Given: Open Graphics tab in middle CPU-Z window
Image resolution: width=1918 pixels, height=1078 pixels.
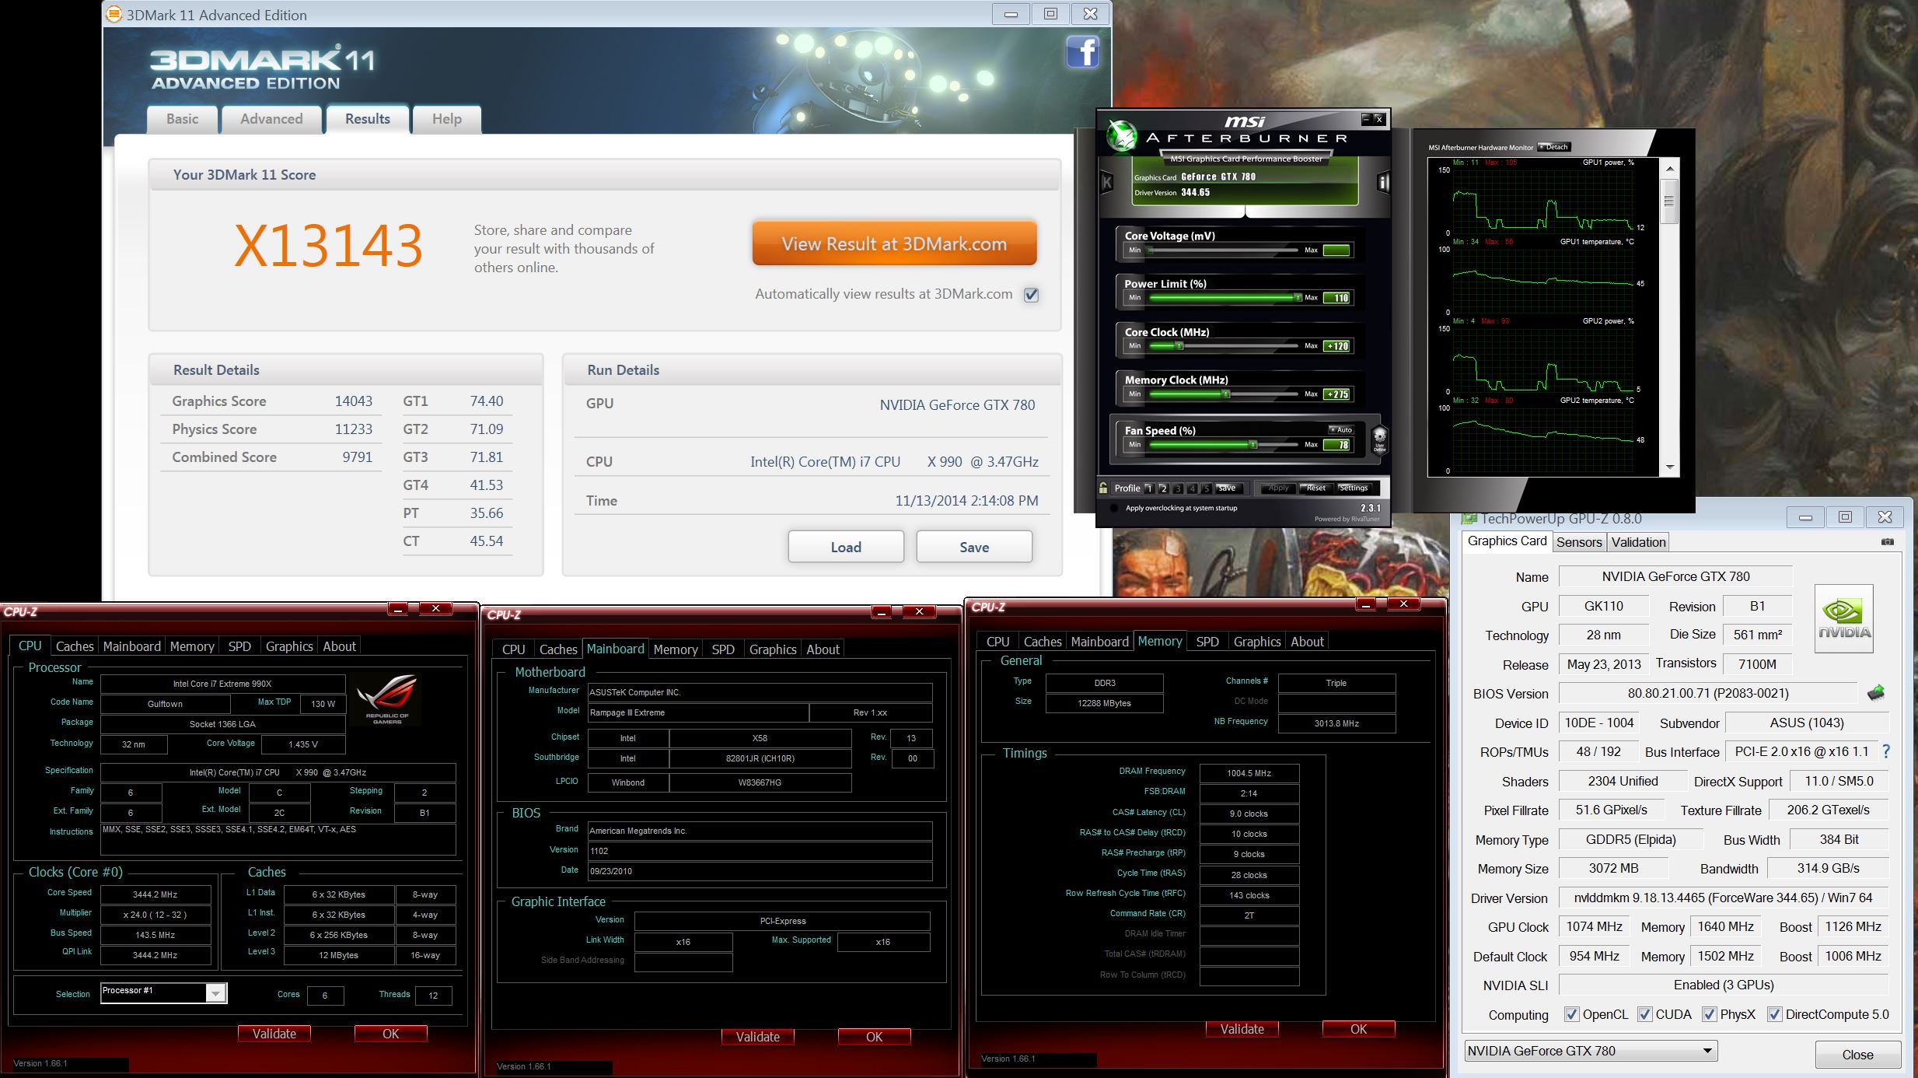Looking at the screenshot, I should click(773, 649).
